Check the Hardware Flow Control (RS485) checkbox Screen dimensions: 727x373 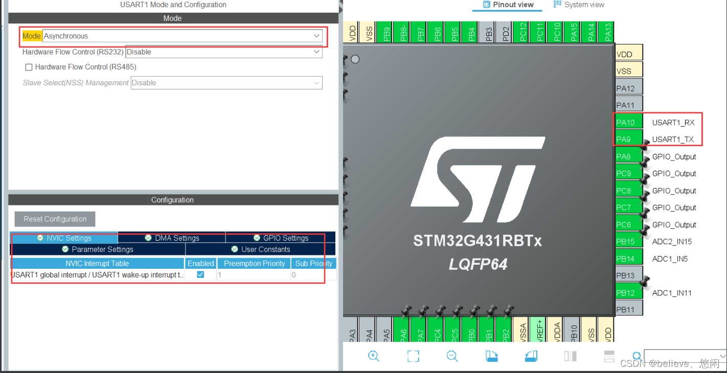click(29, 67)
